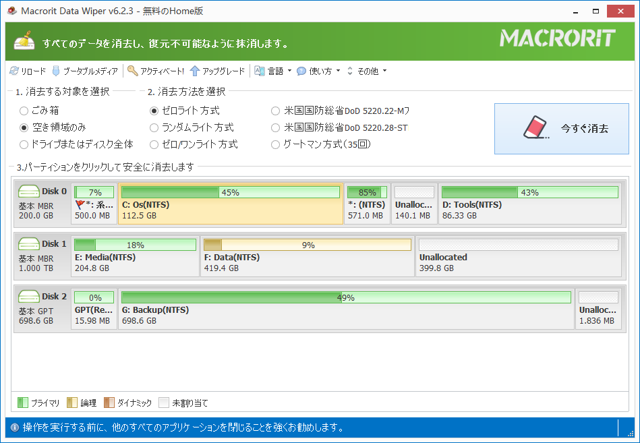
Task: Open the Bootable Media (ブータブルメディア) builder icon
Action: [x=56, y=71]
